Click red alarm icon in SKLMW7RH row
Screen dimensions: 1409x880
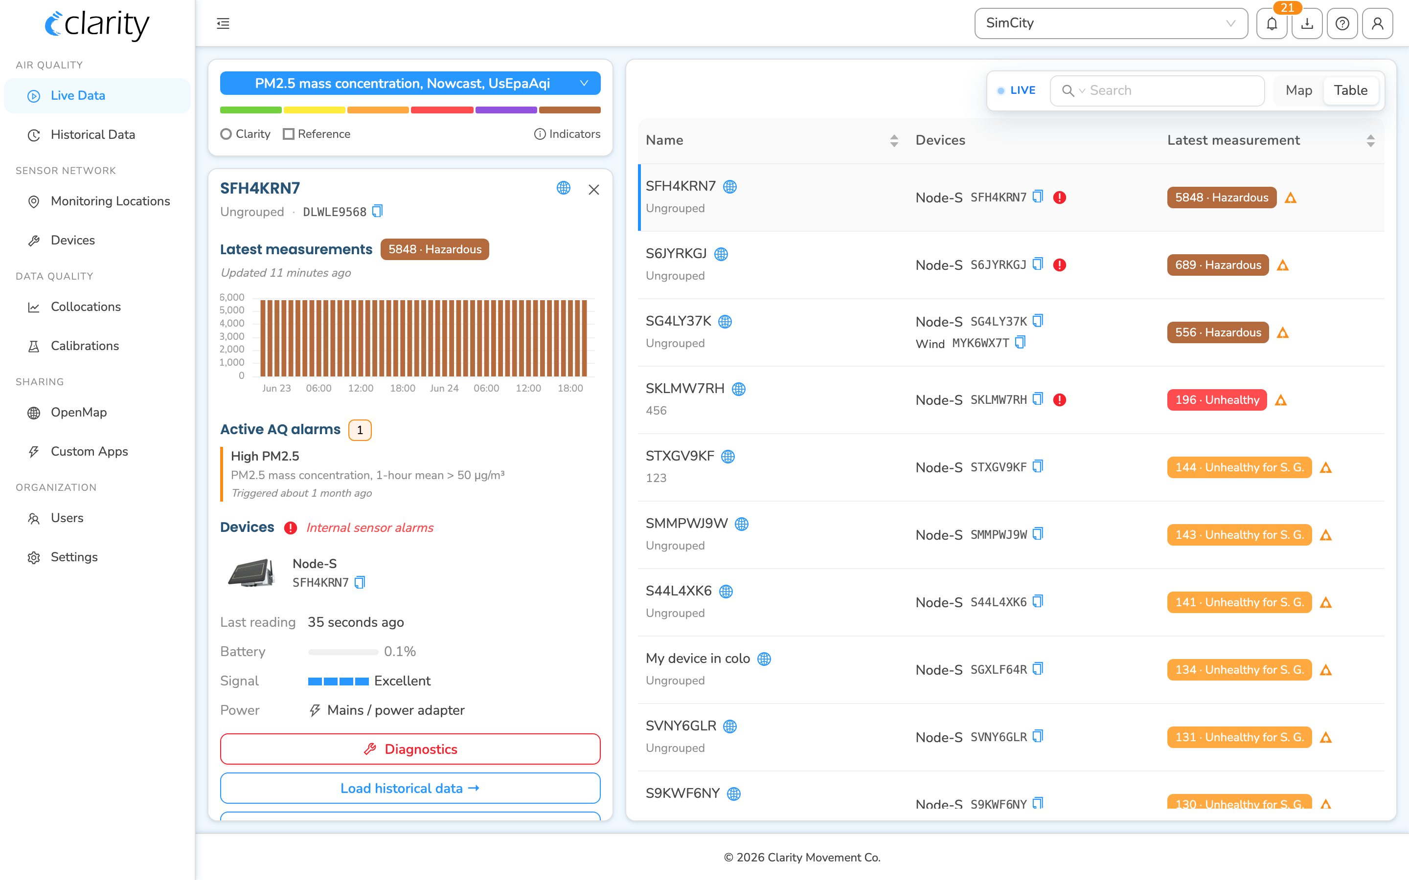[x=1060, y=400]
